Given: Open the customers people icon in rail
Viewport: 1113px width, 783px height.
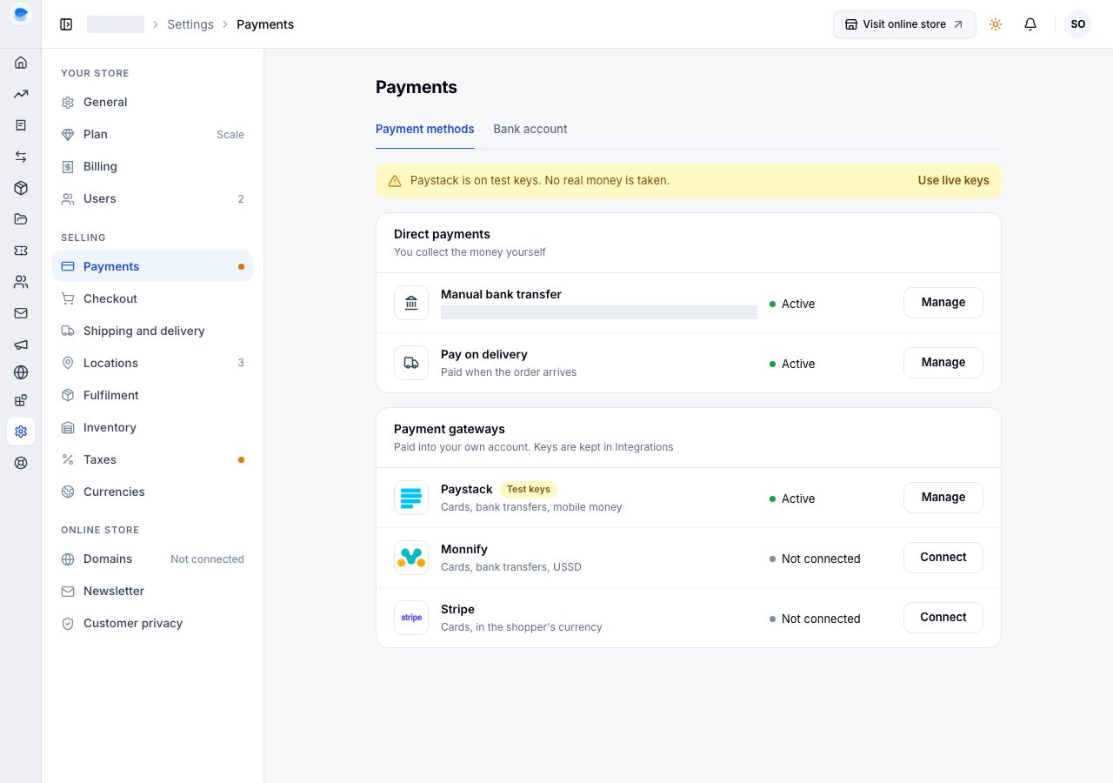Looking at the screenshot, I should point(21,282).
